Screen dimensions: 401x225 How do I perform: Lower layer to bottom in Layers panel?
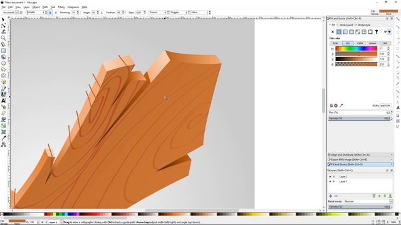tap(390, 196)
